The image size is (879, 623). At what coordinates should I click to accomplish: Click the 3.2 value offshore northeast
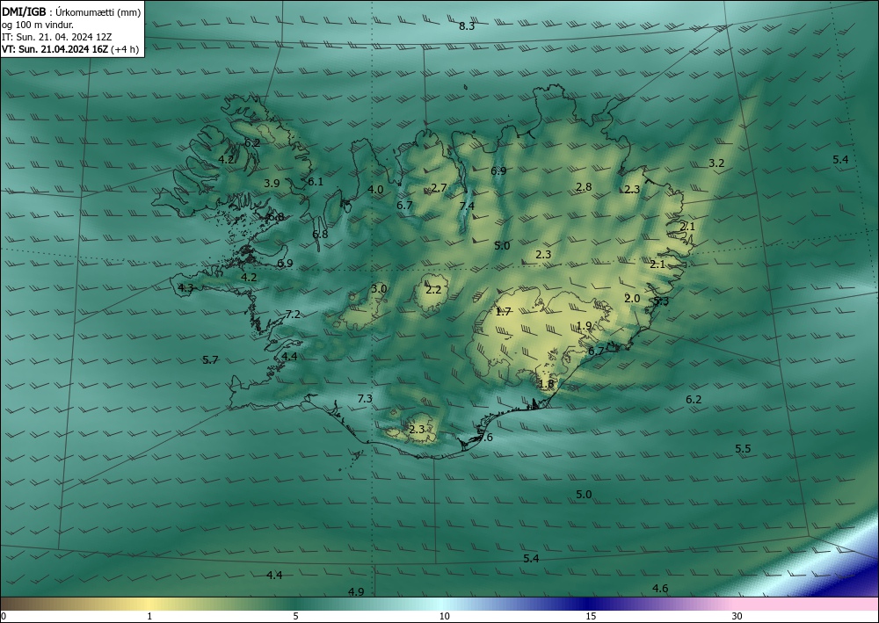716,163
